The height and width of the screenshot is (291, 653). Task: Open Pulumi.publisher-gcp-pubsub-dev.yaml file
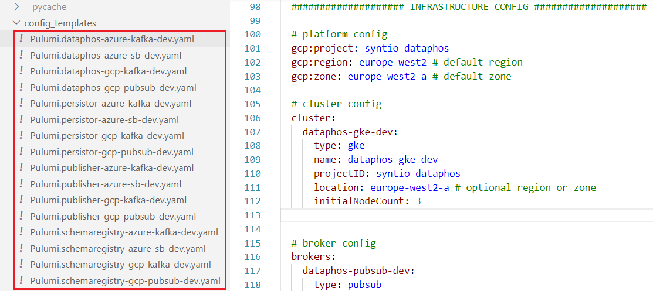click(113, 217)
